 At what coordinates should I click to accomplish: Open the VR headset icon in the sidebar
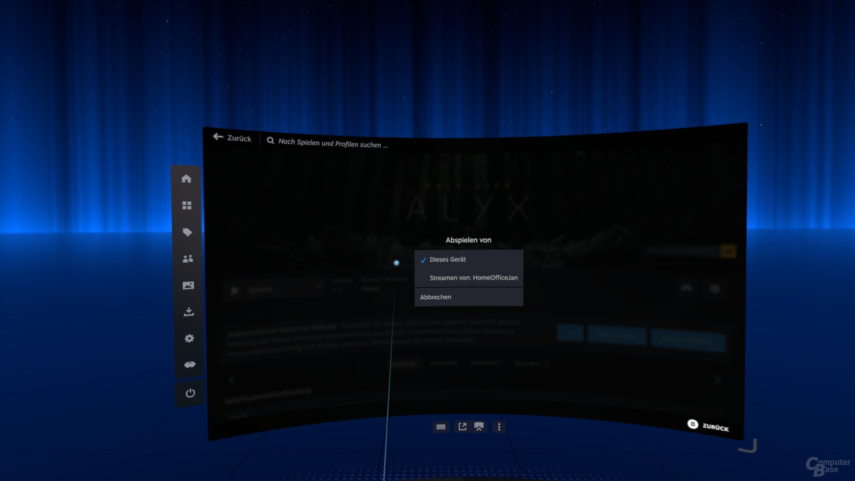pos(190,365)
